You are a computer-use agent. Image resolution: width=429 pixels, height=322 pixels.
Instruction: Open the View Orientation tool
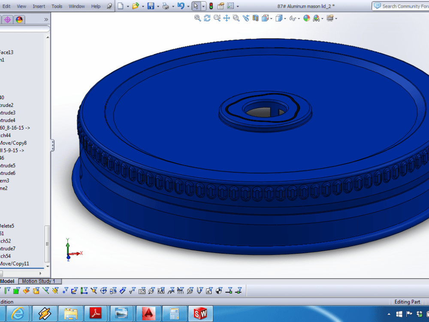point(265,18)
